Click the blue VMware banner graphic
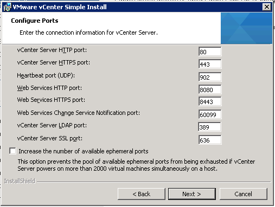The height and width of the screenshot is (207, 275). pyautogui.click(x=246, y=28)
